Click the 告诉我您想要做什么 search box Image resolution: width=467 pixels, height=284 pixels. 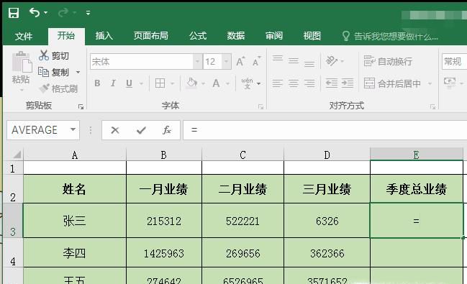(x=390, y=37)
